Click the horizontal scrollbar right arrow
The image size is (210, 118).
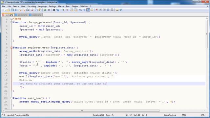(204, 111)
